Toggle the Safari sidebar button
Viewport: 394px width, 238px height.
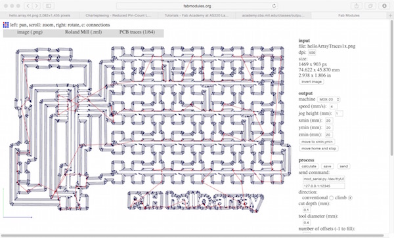(x=49, y=6)
